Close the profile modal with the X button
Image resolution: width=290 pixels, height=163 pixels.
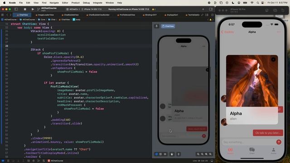[273, 59]
